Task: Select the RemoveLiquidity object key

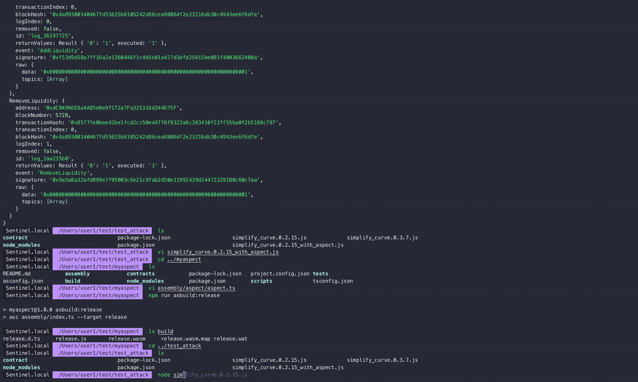Action: 33,101
